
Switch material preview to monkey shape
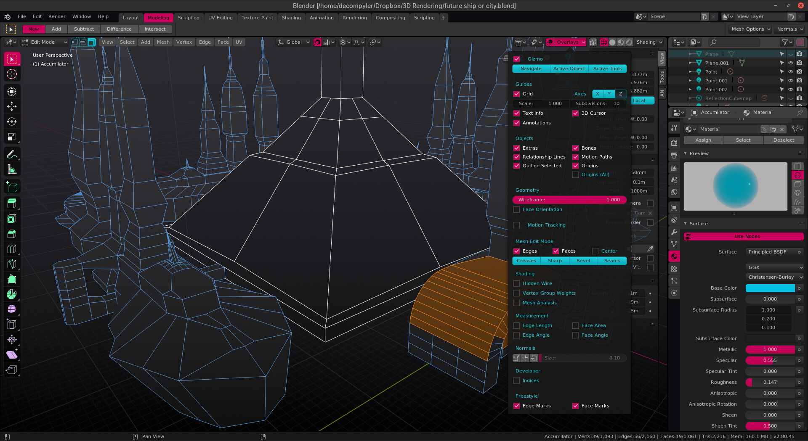(797, 193)
